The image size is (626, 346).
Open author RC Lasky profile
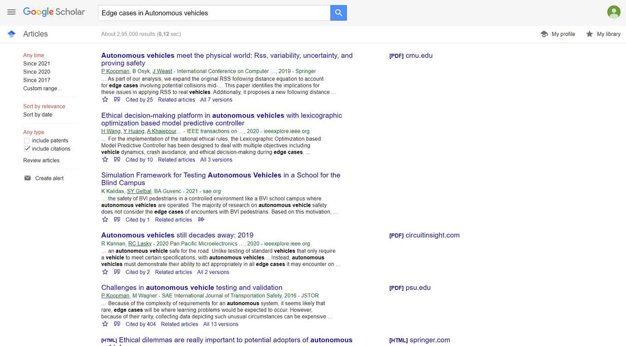point(140,243)
